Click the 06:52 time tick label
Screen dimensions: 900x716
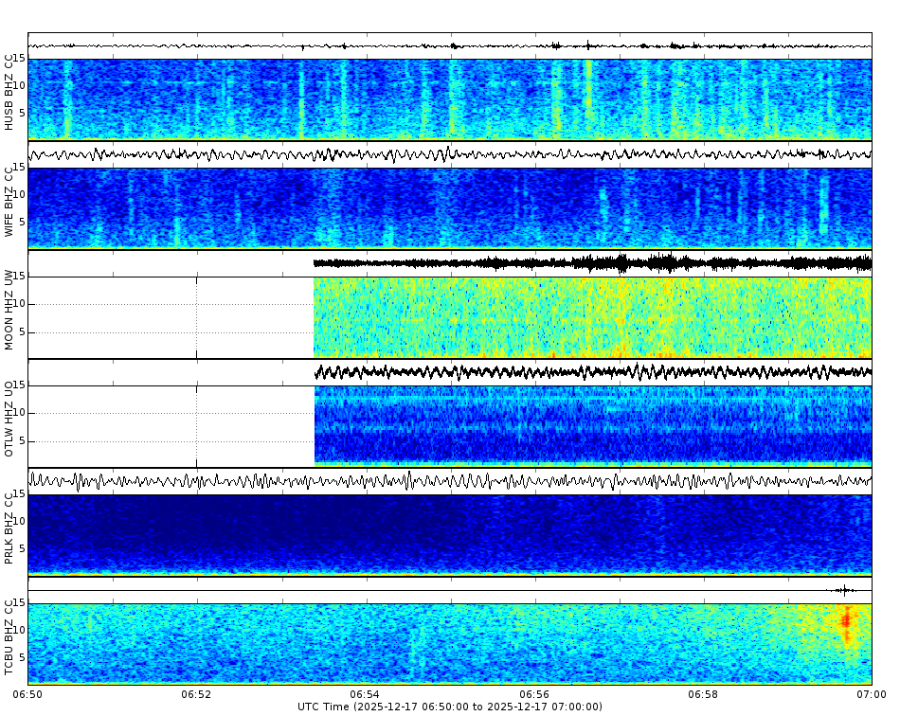tap(193, 692)
